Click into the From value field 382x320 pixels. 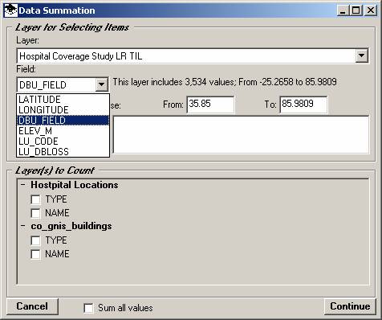(x=210, y=105)
